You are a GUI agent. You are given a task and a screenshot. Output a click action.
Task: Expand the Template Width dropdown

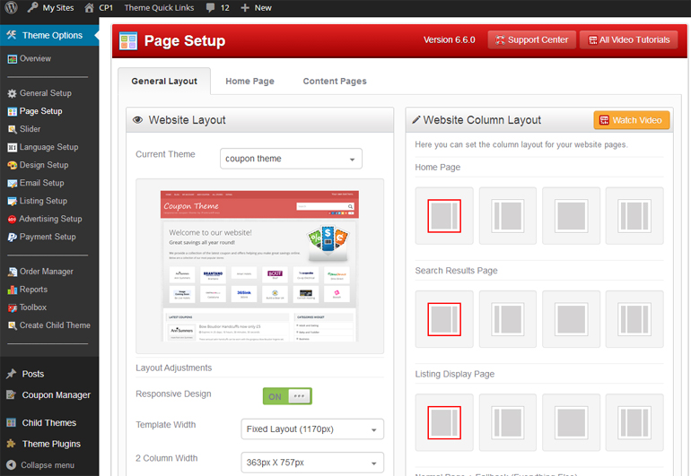tap(312, 429)
